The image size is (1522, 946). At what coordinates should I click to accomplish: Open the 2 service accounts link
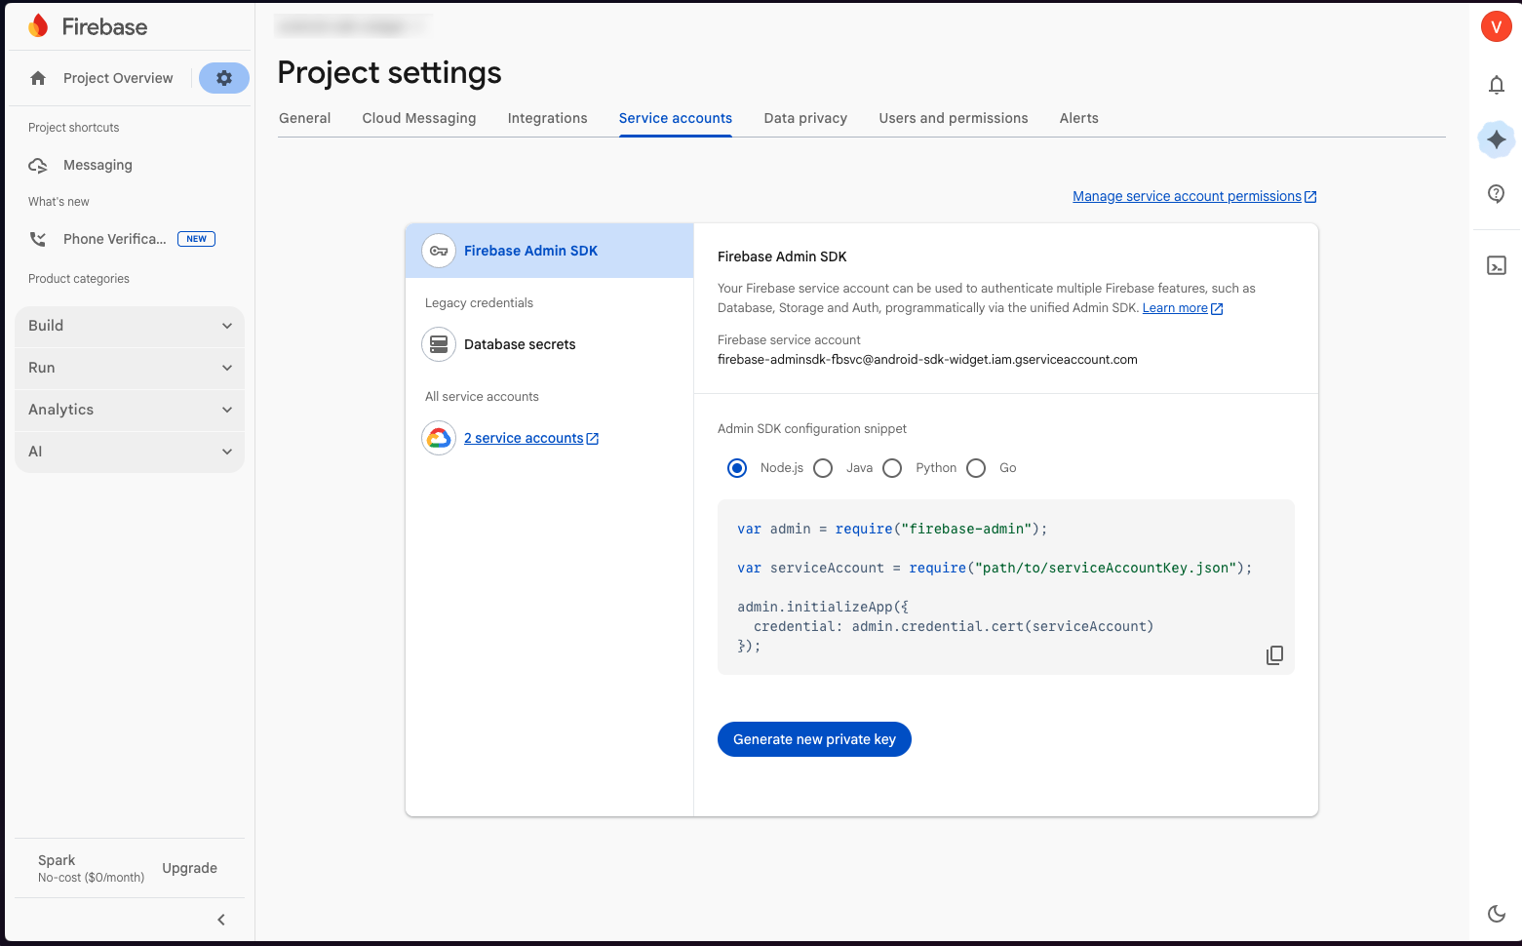pyautogui.click(x=525, y=438)
